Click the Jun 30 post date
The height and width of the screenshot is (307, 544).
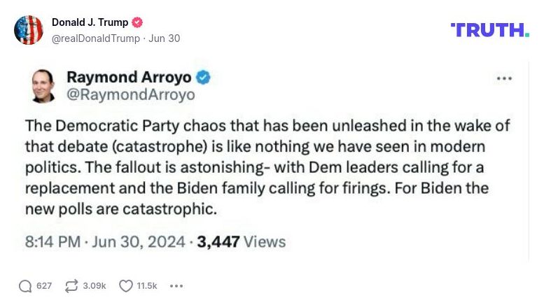tap(165, 38)
